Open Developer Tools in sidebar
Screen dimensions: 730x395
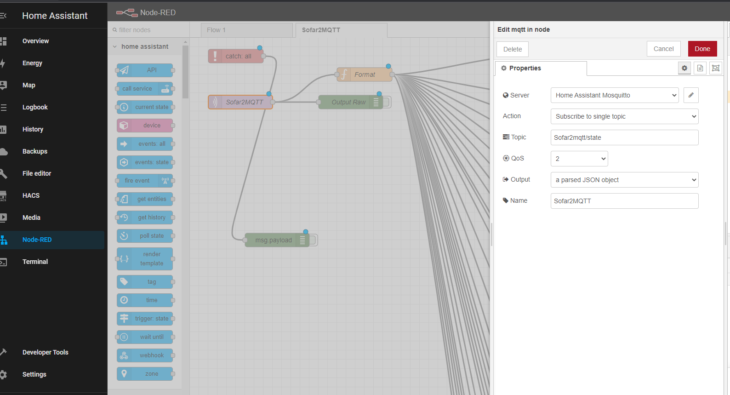45,352
